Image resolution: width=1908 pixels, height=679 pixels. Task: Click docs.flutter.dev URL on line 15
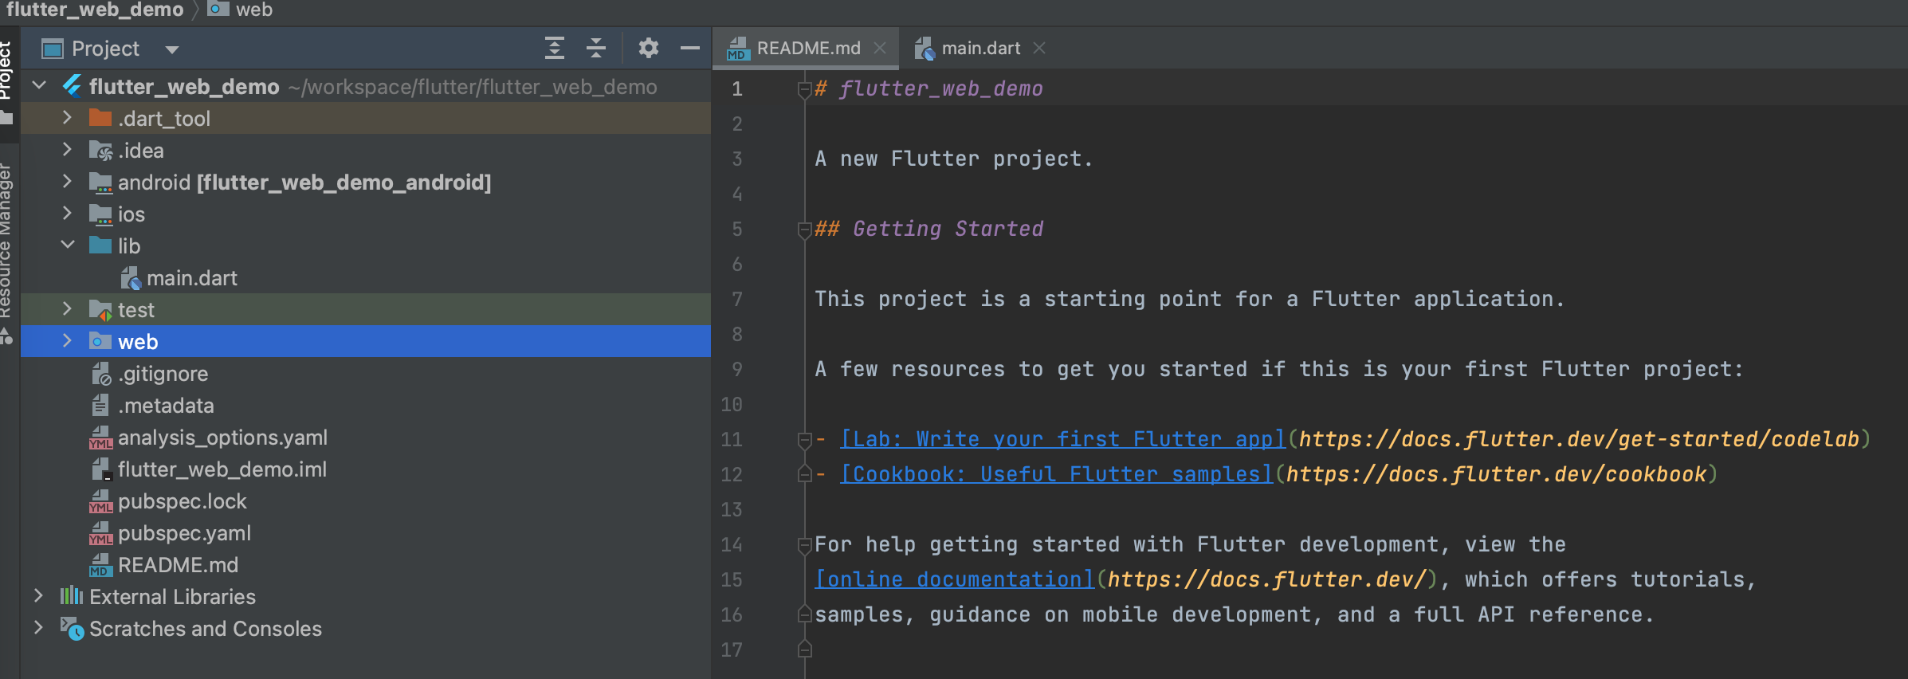point(1266,579)
